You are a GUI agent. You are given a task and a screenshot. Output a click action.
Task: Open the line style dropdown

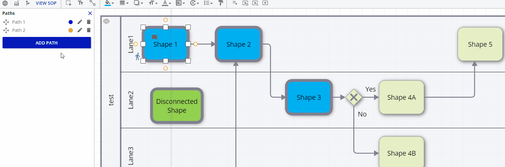124,3
